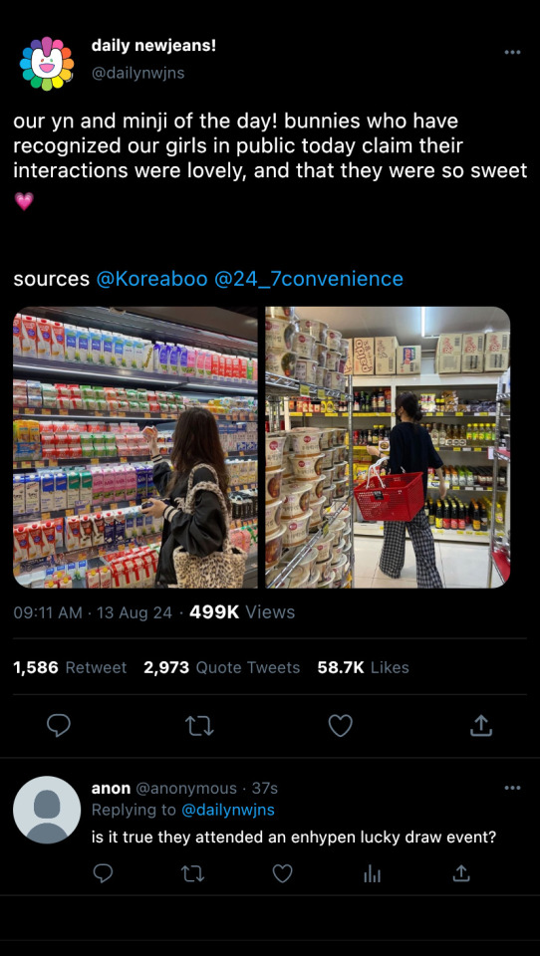Share the main tweet via upload icon
Image resolution: width=540 pixels, height=956 pixels.
[481, 725]
